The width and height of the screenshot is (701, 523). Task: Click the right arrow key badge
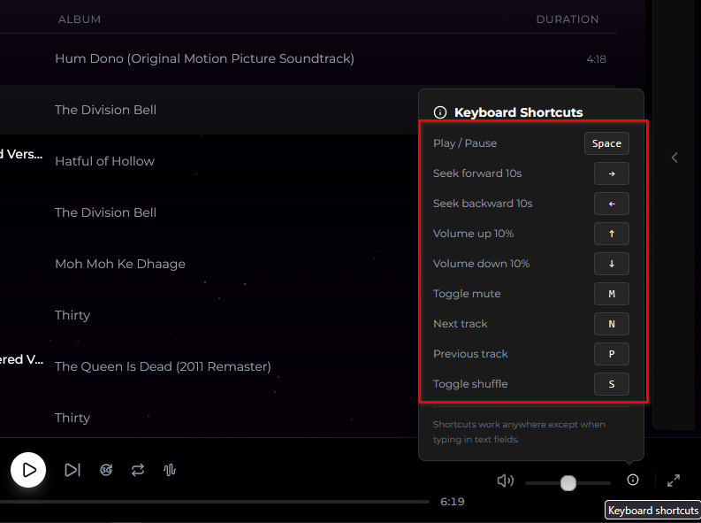coord(612,173)
